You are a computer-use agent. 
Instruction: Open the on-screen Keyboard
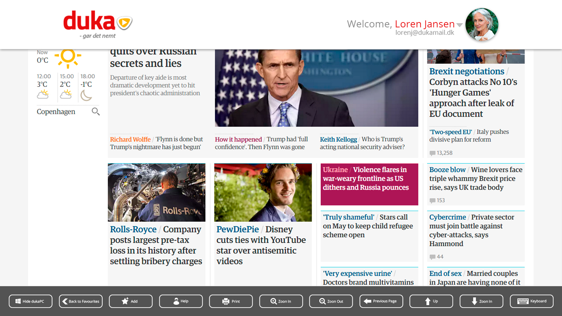click(531, 301)
